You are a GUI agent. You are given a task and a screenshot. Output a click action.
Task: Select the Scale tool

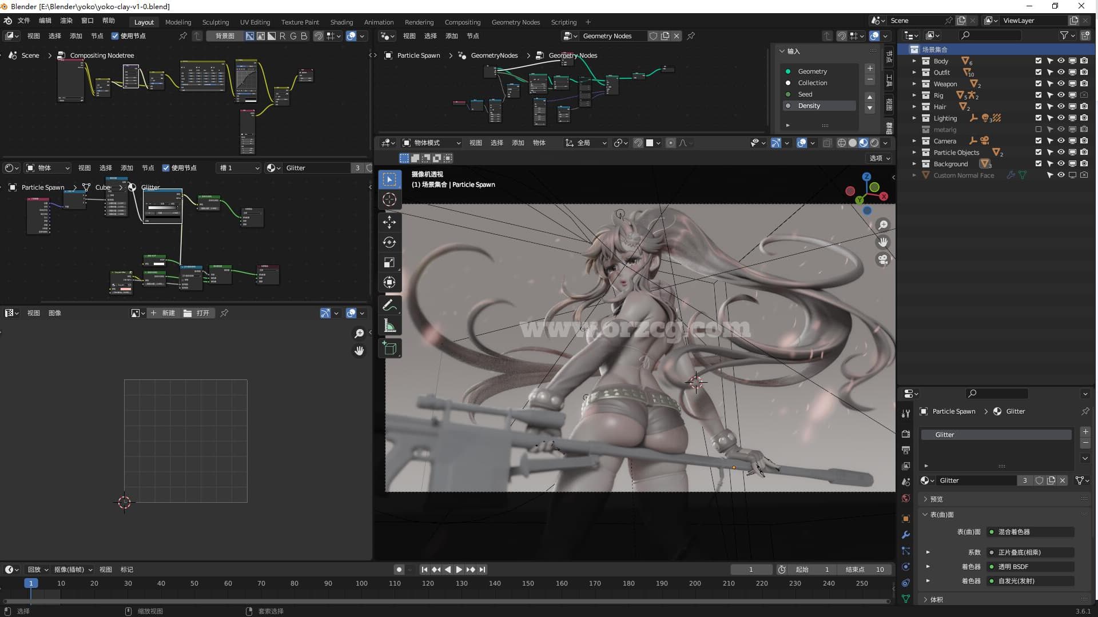tap(389, 262)
